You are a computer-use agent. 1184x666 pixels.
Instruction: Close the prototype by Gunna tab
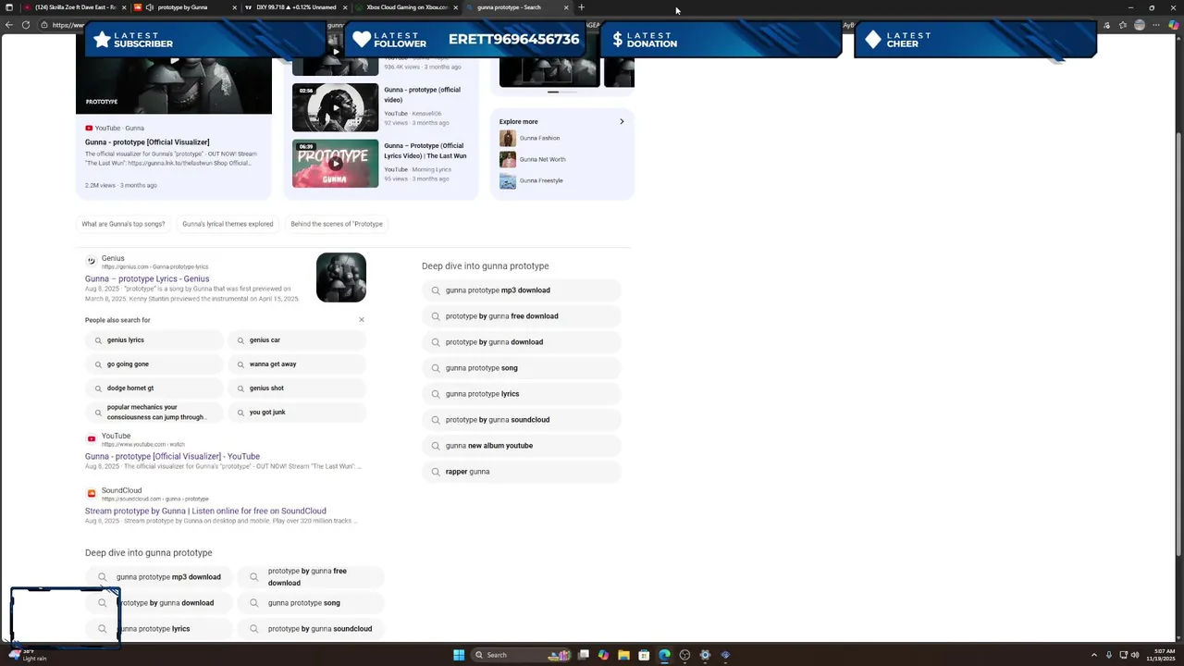(x=235, y=7)
